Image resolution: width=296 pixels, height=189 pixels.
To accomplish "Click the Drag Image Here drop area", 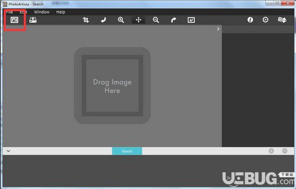I will (112, 85).
